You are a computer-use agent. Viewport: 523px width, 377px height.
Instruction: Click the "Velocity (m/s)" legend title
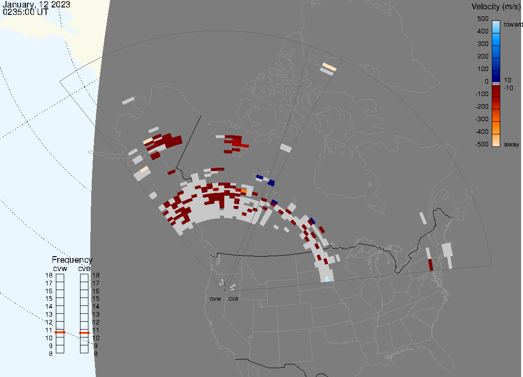[x=495, y=7]
